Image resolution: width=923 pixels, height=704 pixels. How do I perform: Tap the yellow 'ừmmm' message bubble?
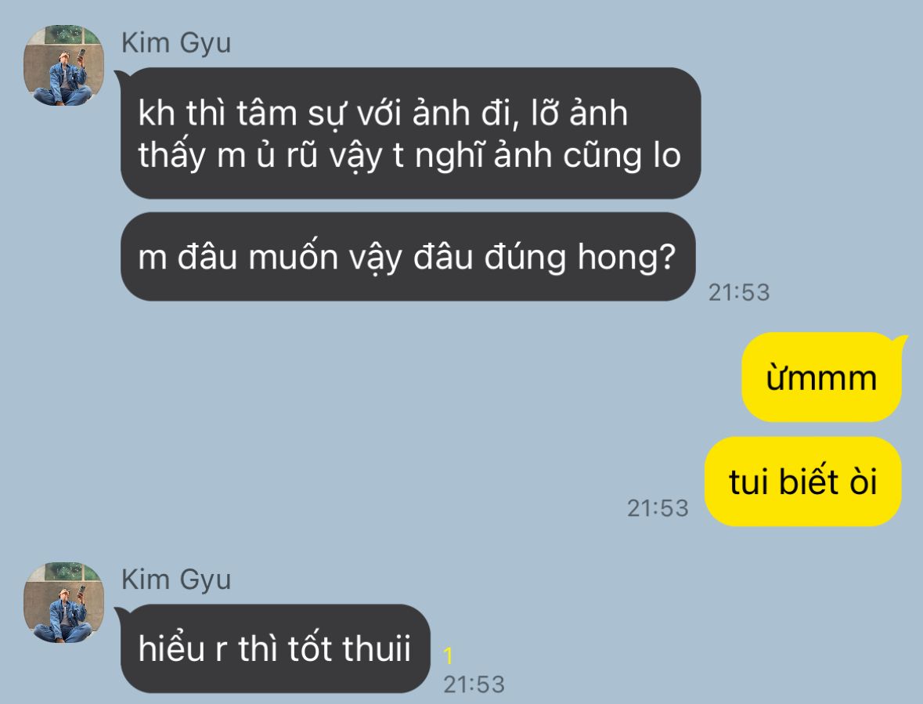[x=821, y=377]
